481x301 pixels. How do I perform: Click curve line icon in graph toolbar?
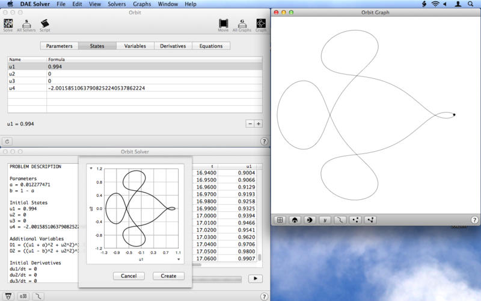[x=340, y=220]
